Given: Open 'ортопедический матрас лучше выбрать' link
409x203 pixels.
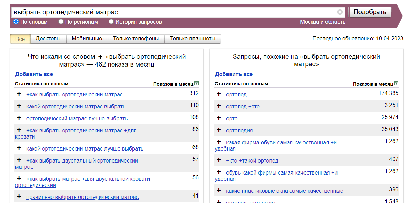Looking at the screenshot, I should (x=77, y=118).
